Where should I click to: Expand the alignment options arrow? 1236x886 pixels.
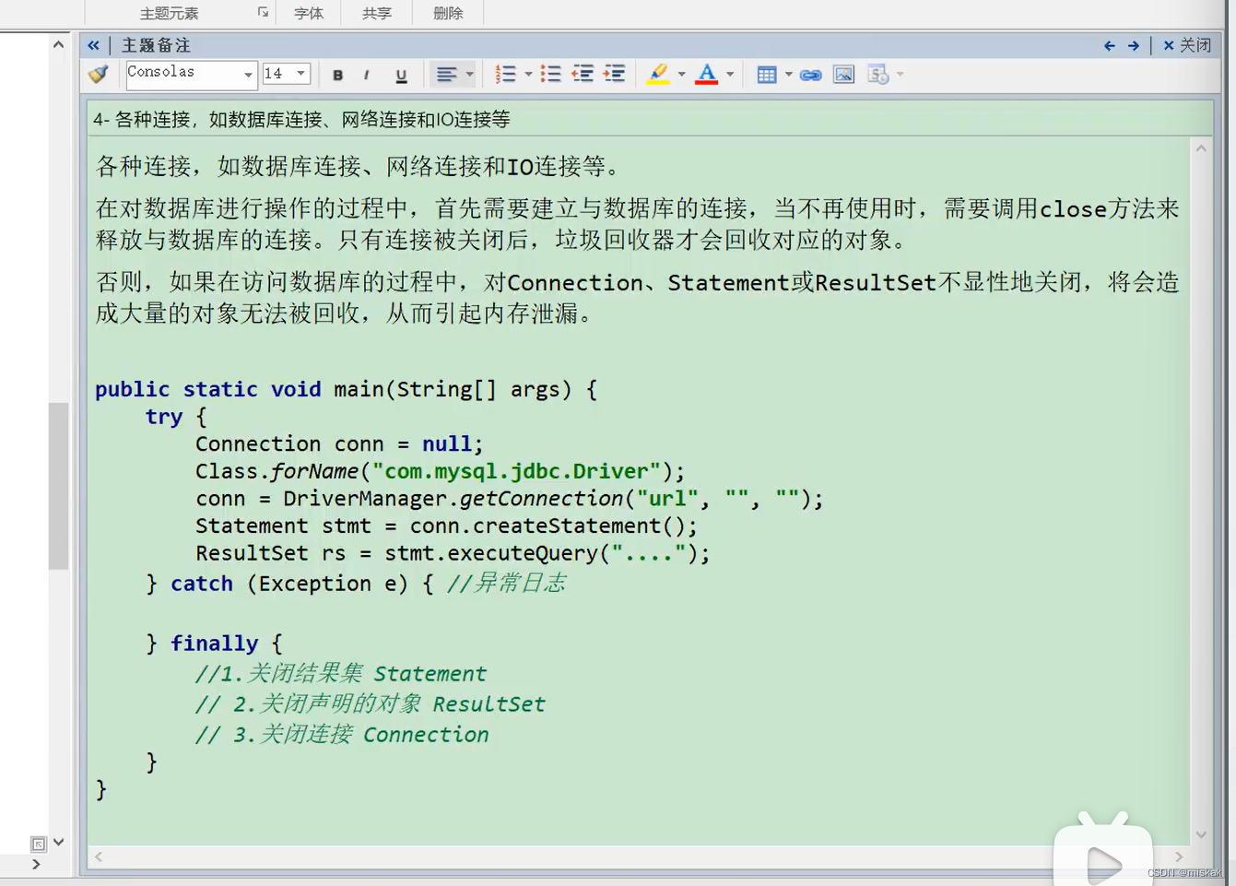pos(469,75)
